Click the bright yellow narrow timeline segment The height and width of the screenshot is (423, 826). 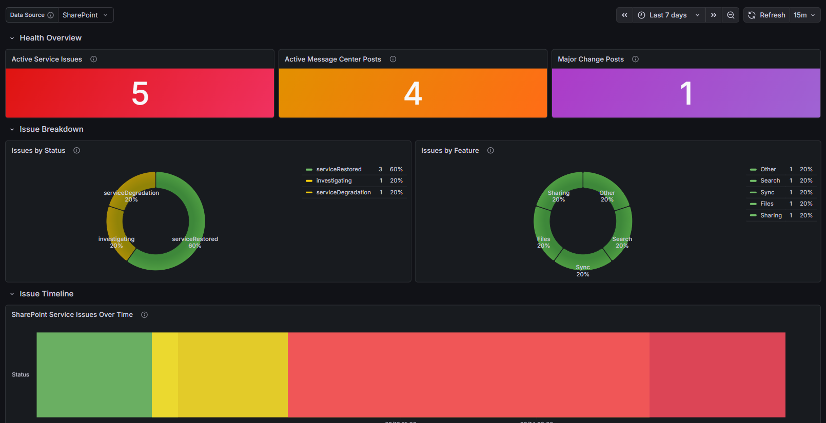pos(165,375)
